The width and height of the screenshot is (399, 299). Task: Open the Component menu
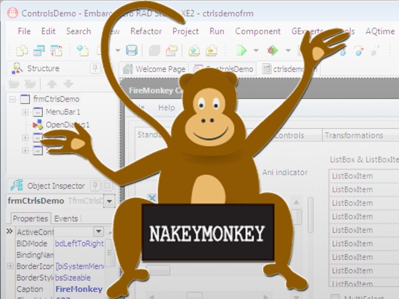(x=257, y=31)
